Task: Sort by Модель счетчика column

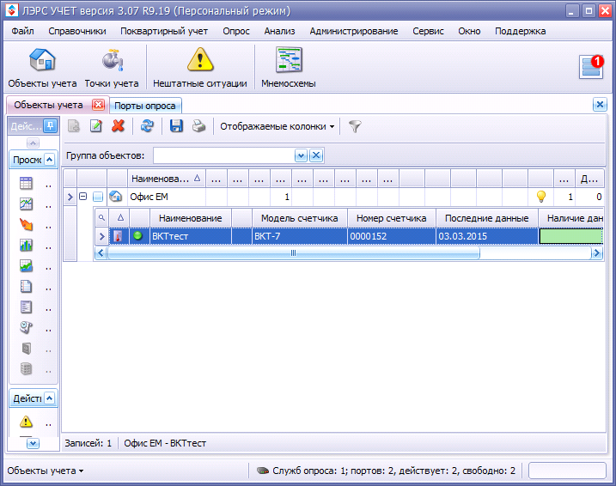Action: click(x=299, y=218)
